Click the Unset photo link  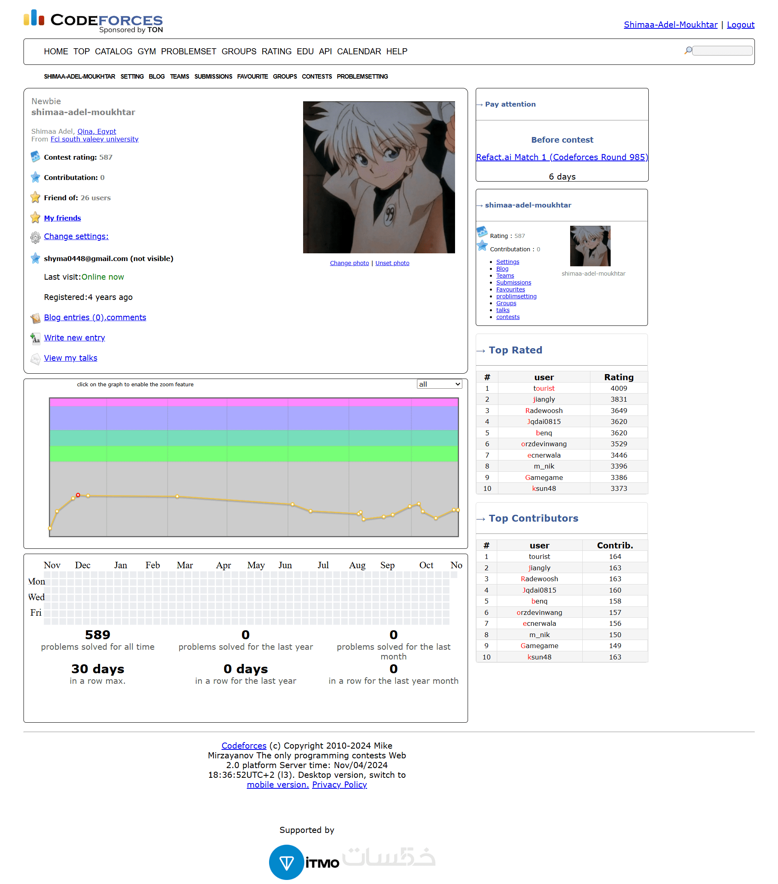pos(392,263)
